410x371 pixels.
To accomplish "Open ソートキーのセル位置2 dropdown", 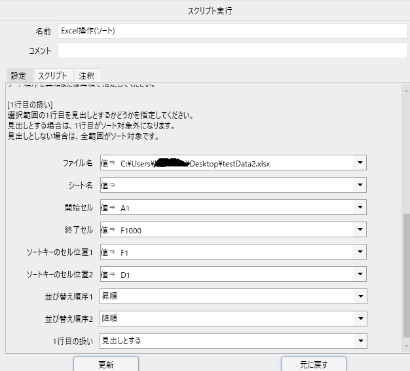I will click(360, 275).
